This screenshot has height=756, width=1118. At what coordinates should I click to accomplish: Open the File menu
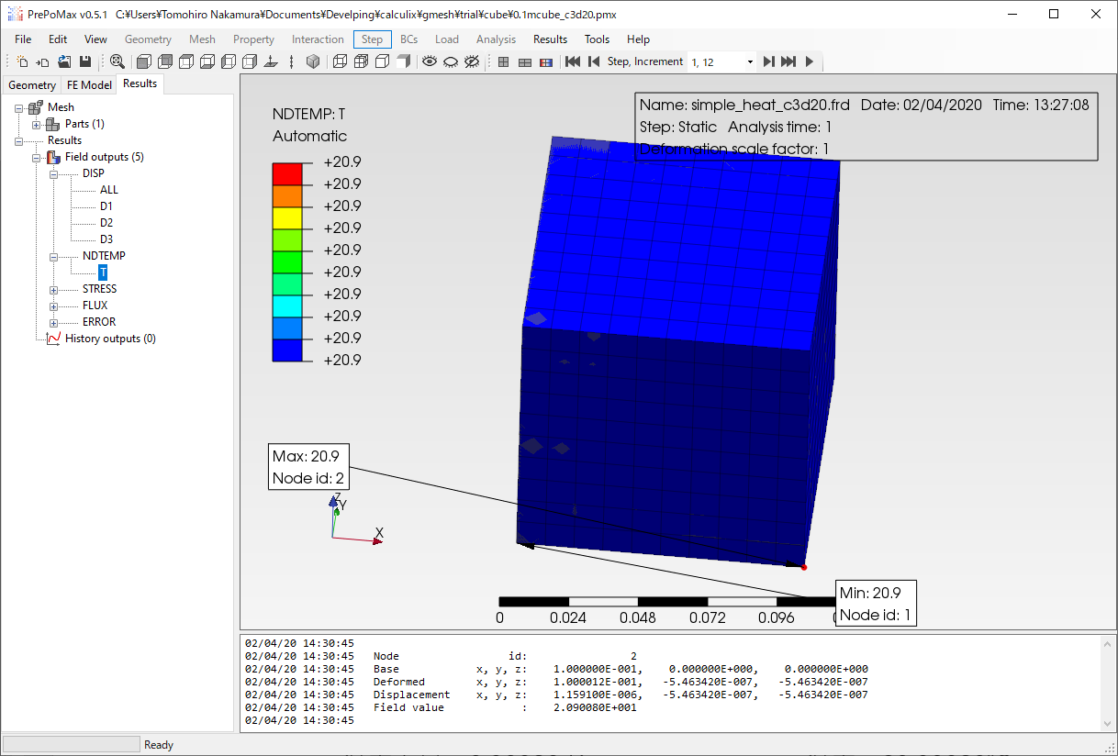click(23, 39)
